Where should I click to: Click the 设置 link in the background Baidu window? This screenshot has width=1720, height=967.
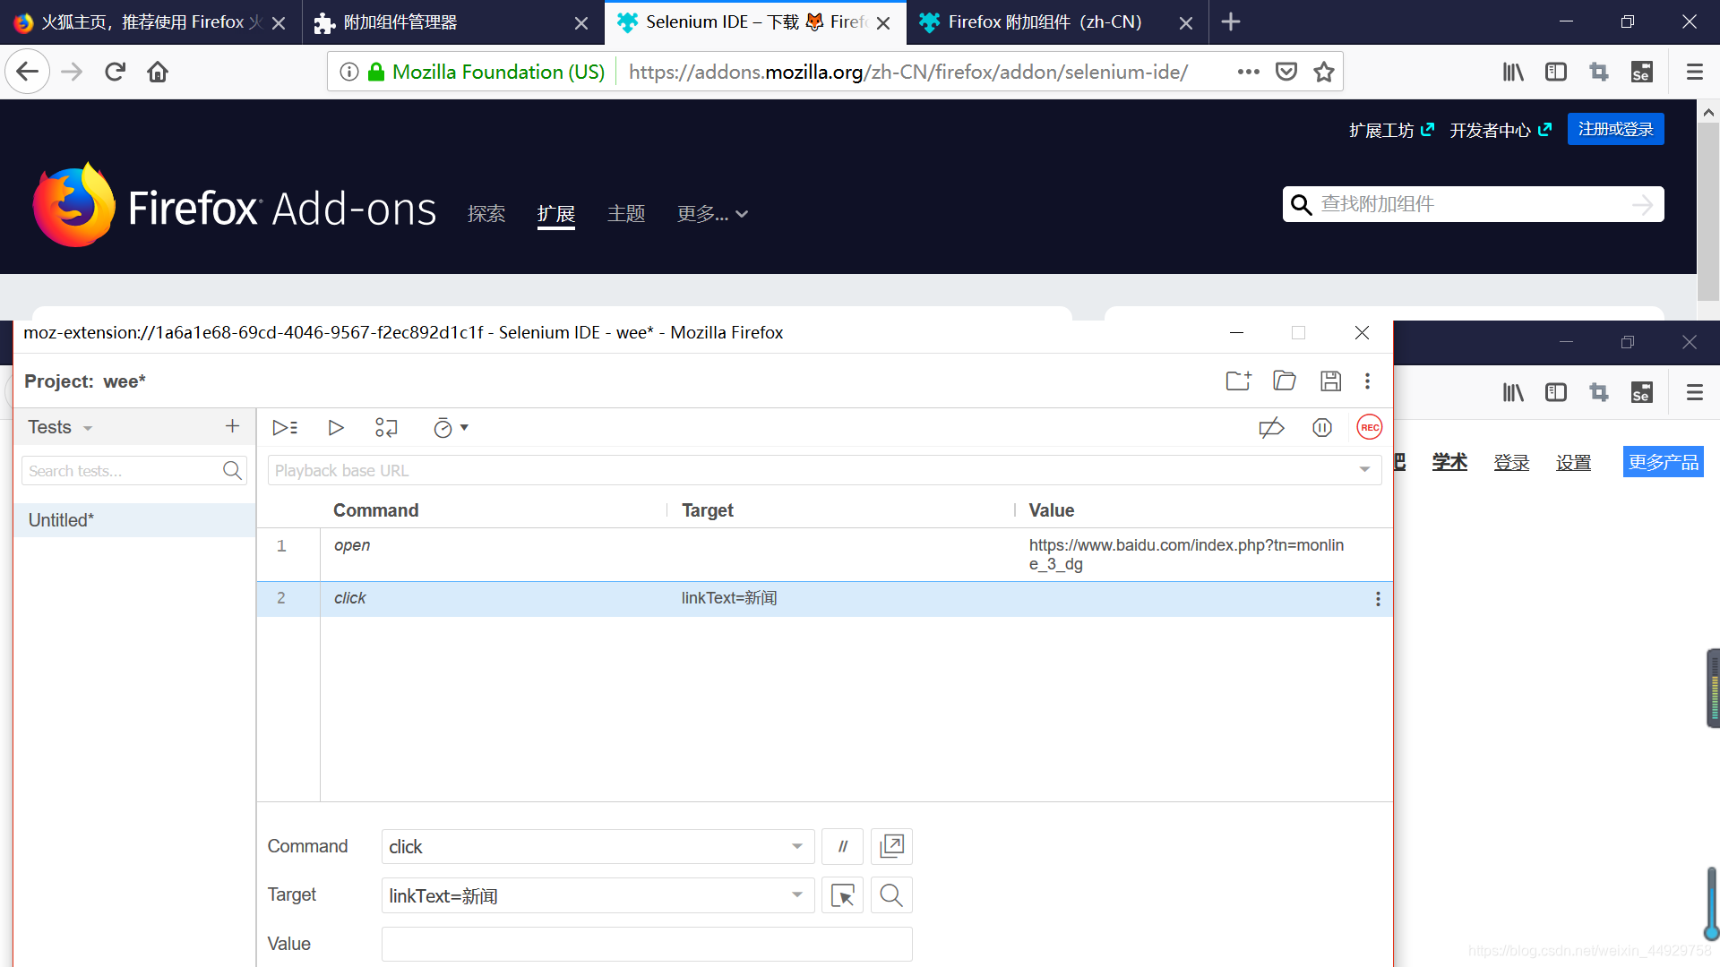(x=1573, y=463)
